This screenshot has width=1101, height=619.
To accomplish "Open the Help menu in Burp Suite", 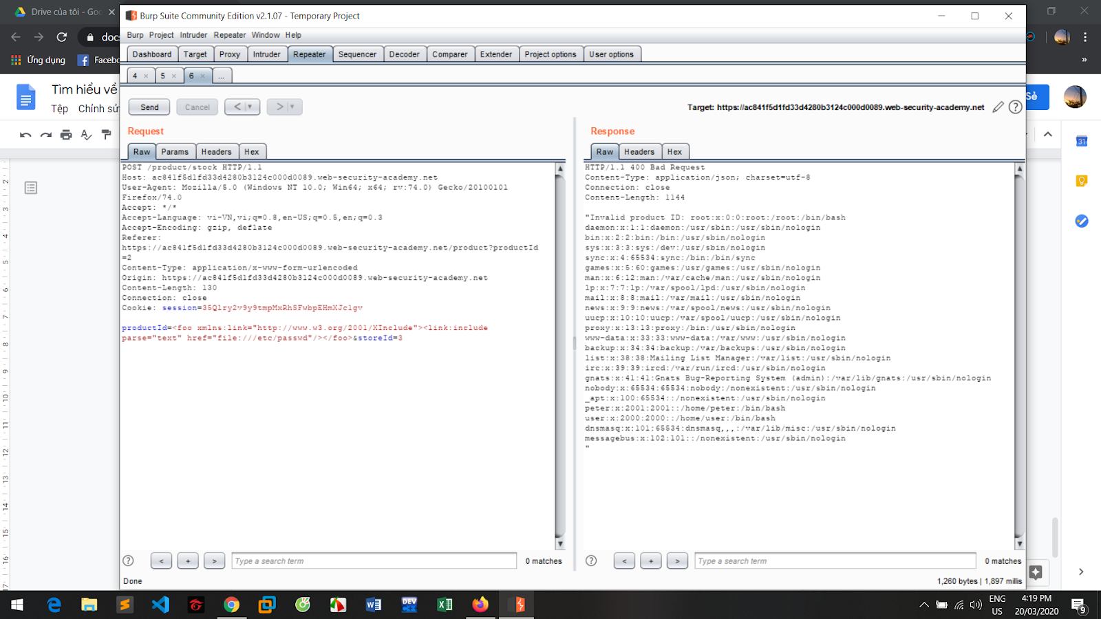I will 293,35.
